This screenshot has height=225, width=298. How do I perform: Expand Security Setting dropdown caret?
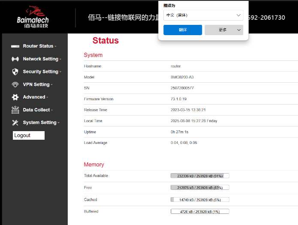coord(60,72)
